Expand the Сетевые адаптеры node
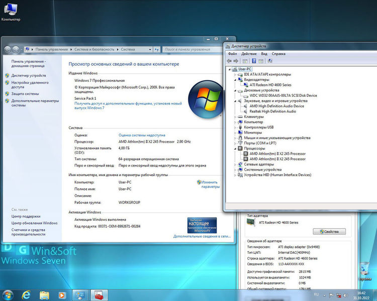Viewport: 377px width, 301px height. 235,164
